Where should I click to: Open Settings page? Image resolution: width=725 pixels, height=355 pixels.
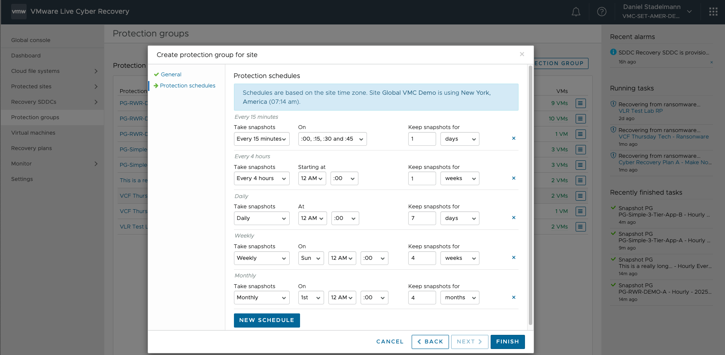(x=22, y=179)
